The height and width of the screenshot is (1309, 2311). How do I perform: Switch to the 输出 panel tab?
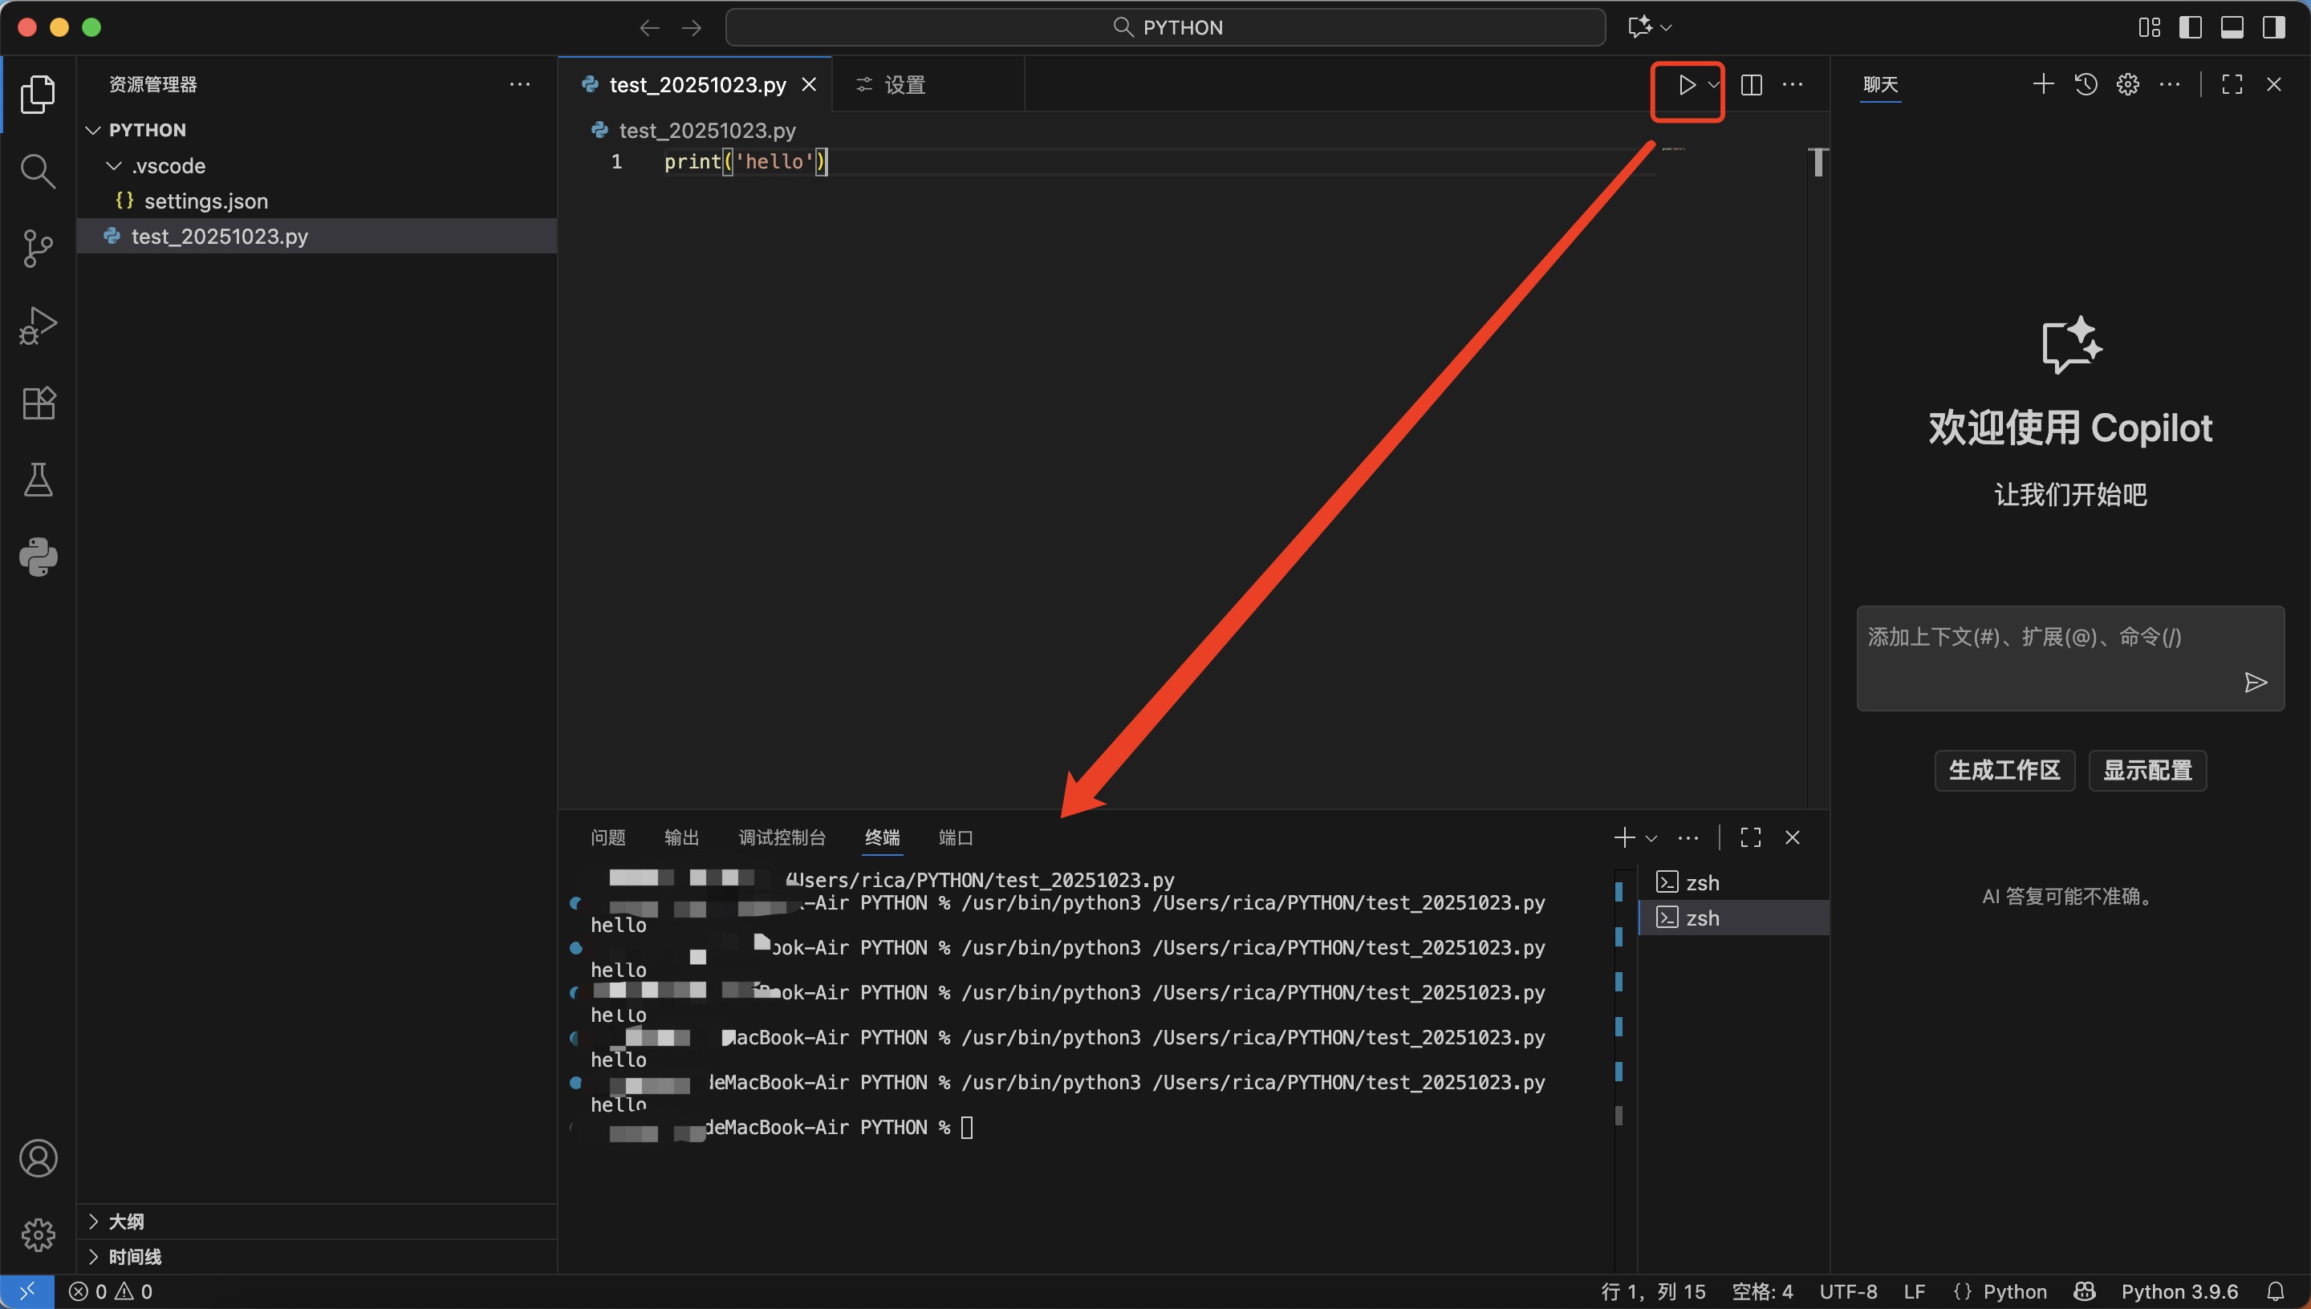tap(680, 837)
